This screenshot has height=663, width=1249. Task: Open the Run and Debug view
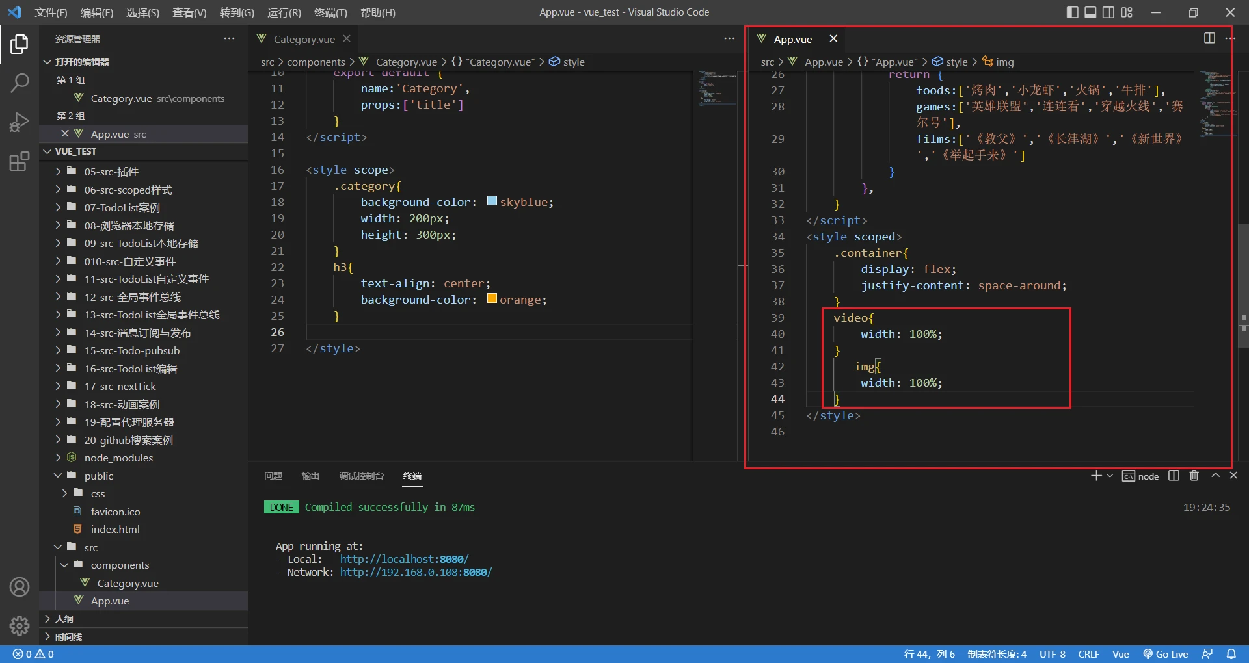tap(20, 122)
